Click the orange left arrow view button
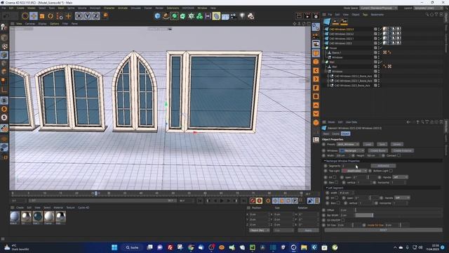 pos(316,70)
